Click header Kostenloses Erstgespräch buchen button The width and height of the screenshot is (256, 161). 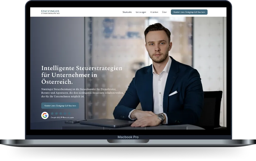(x=189, y=12)
